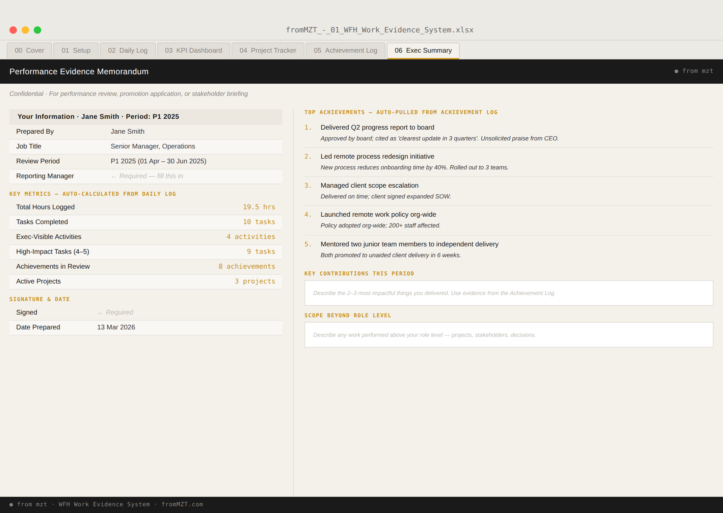Click the '8 achievements' value
Image resolution: width=723 pixels, height=513 pixels.
[247, 267]
